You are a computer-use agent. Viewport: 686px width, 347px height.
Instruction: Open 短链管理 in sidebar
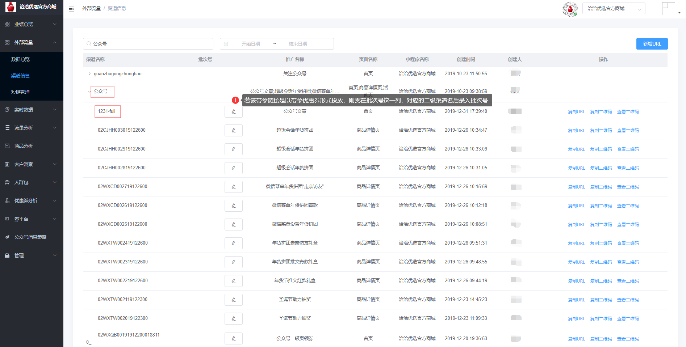tap(20, 92)
